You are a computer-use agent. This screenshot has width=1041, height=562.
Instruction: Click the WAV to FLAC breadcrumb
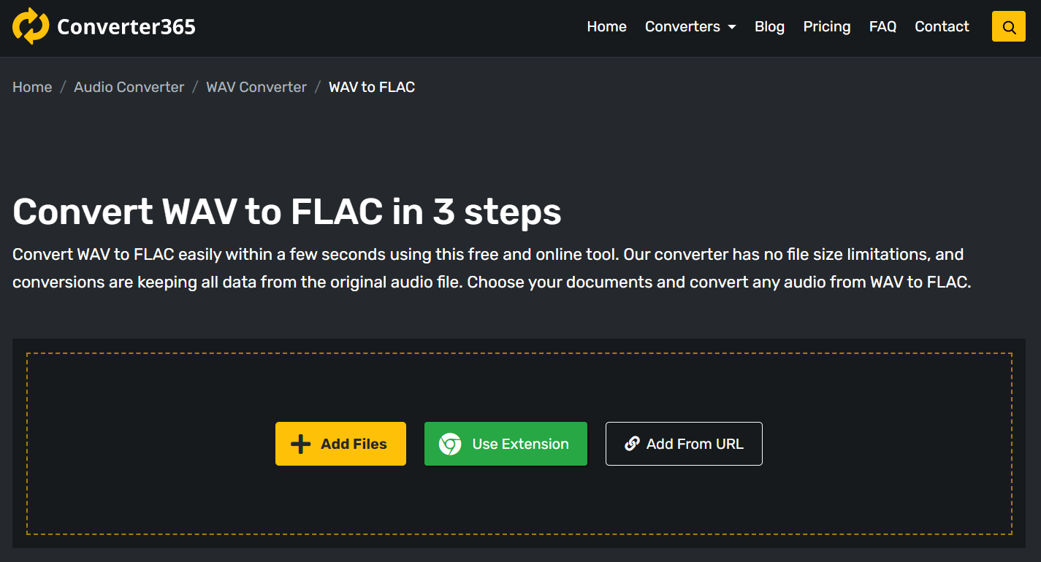tap(372, 87)
